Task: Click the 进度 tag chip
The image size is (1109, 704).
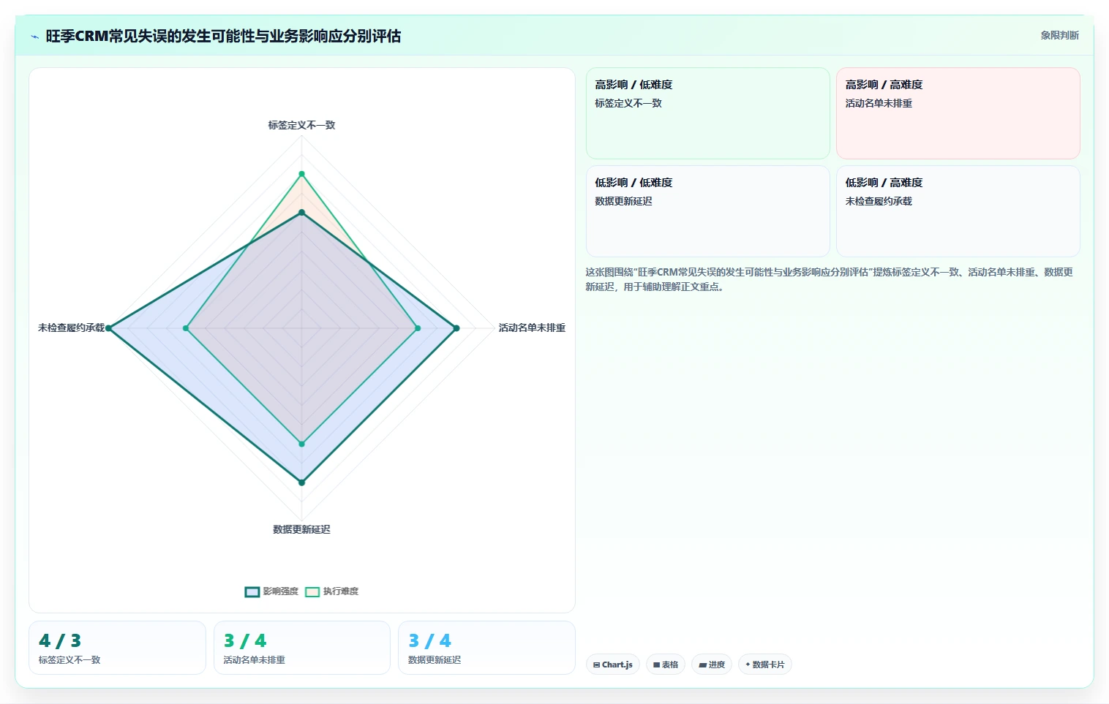Action: coord(712,665)
